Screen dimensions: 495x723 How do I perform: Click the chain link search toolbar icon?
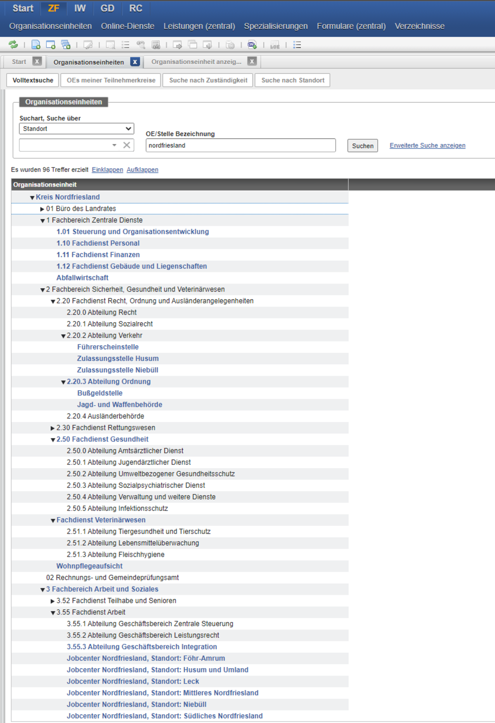(141, 45)
